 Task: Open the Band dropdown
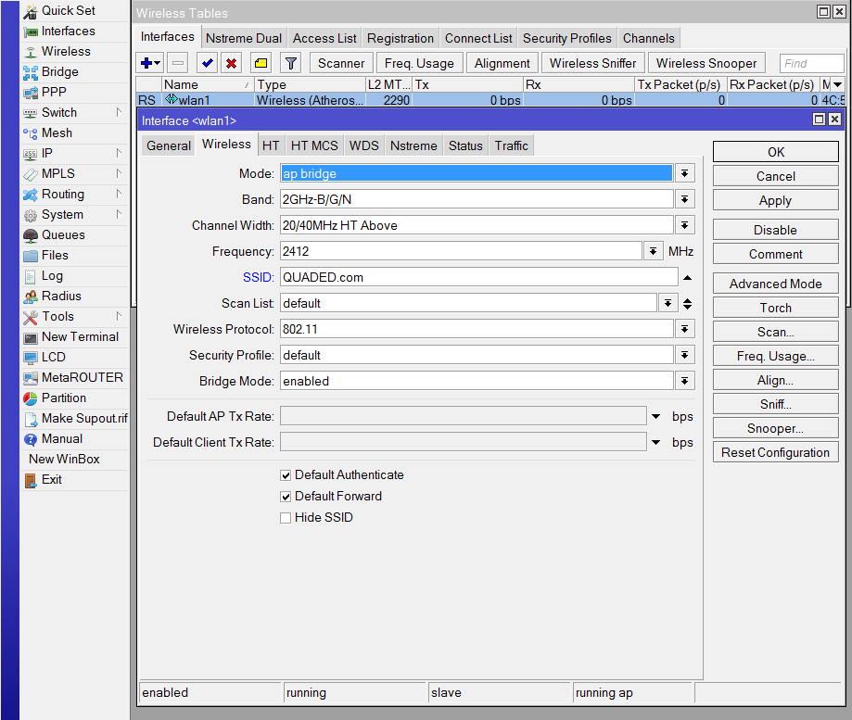684,199
